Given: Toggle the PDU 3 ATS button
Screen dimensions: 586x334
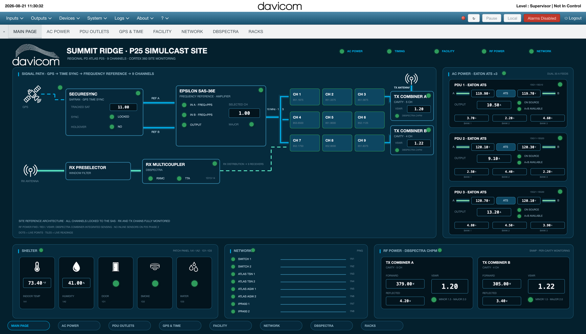Looking at the screenshot, I should coord(505,201).
